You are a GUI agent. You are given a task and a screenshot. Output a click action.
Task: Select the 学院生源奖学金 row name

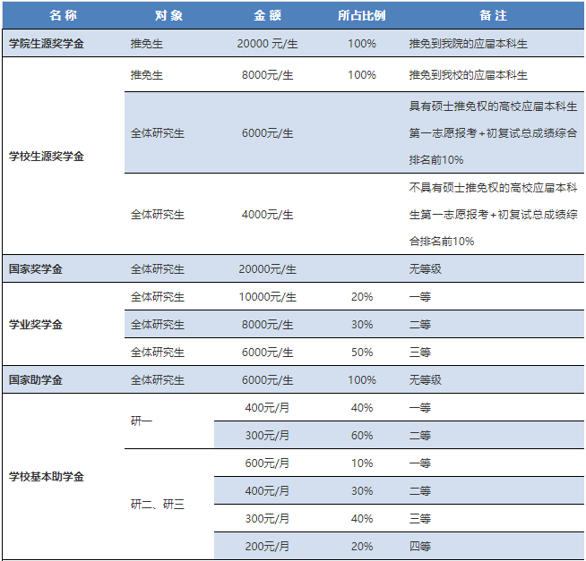pyautogui.click(x=47, y=44)
